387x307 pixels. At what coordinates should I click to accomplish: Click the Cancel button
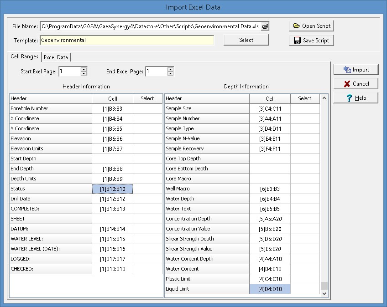[356, 84]
